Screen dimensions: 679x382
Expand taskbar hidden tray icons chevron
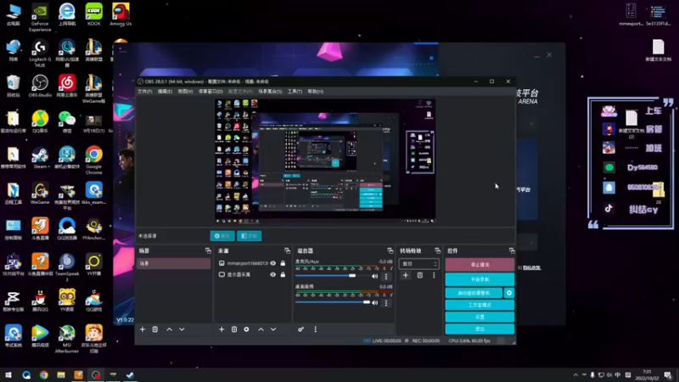pos(575,375)
